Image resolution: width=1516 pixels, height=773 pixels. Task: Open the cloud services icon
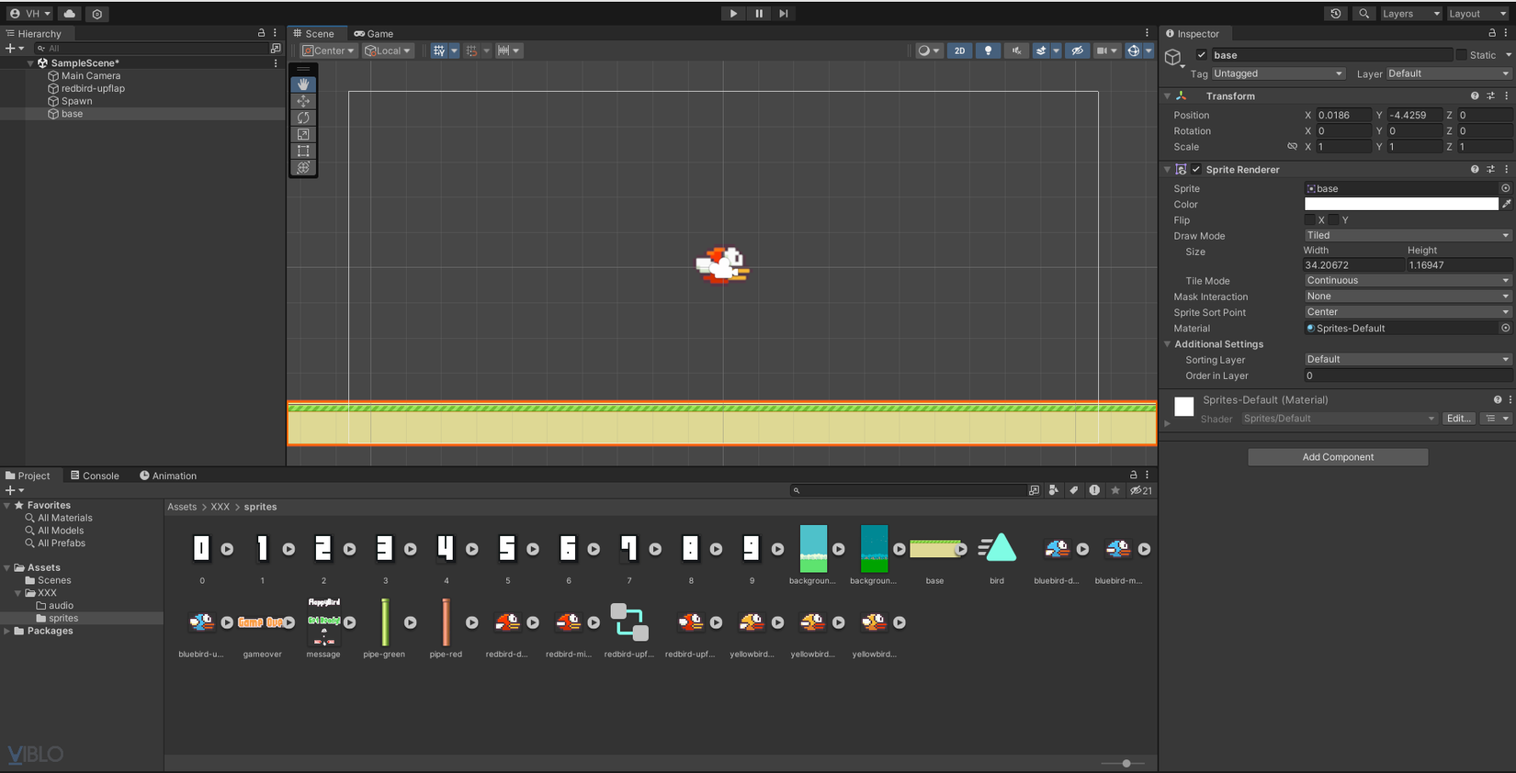tap(69, 14)
